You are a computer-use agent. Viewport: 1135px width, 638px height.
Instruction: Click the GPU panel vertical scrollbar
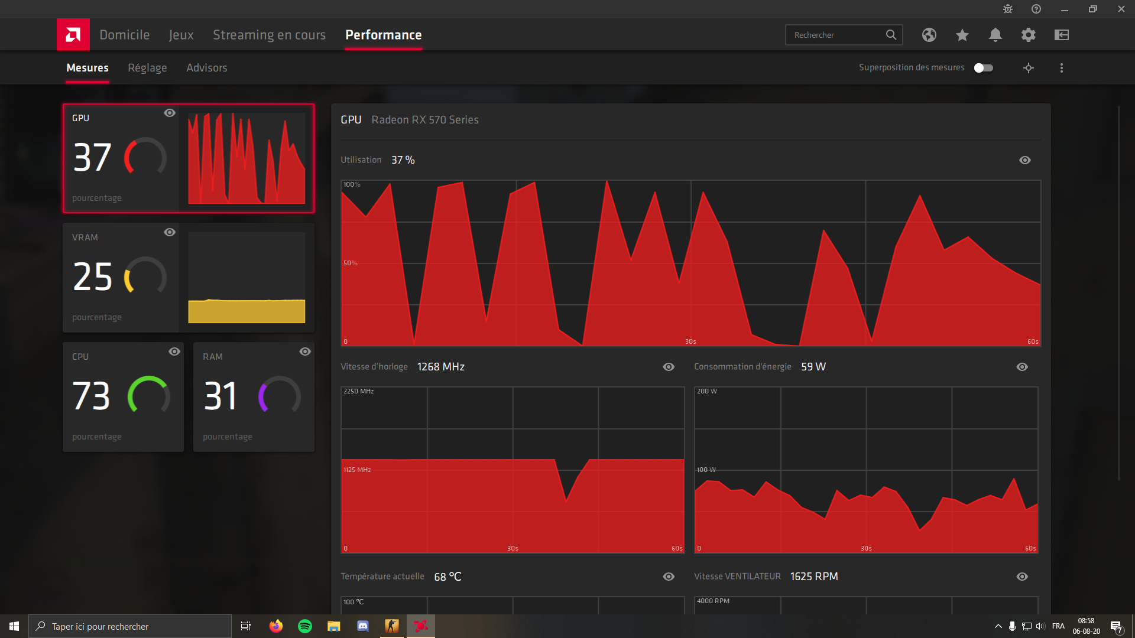1118,294
